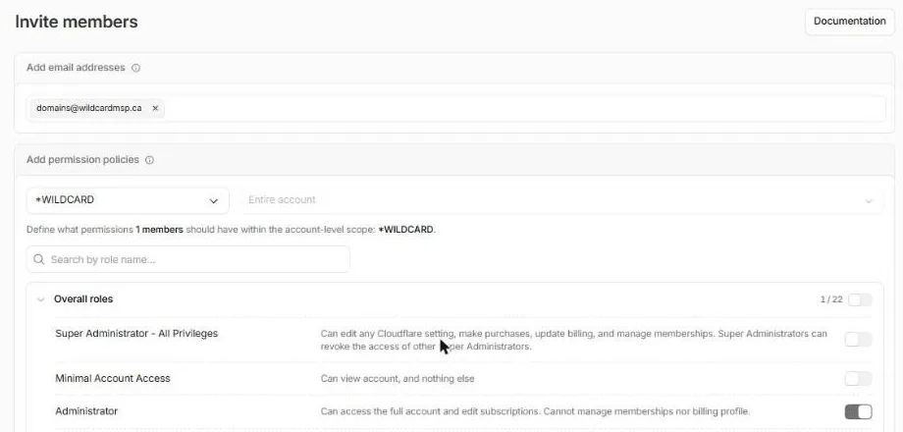Click the Super Administrator - All Privileges label
The width and height of the screenshot is (903, 432).
(136, 334)
